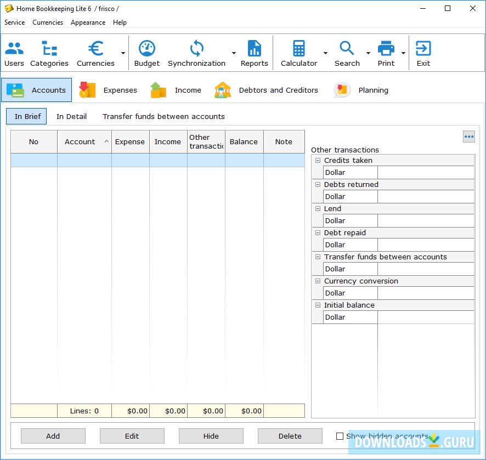Click the Dollar field under Lend

point(350,220)
